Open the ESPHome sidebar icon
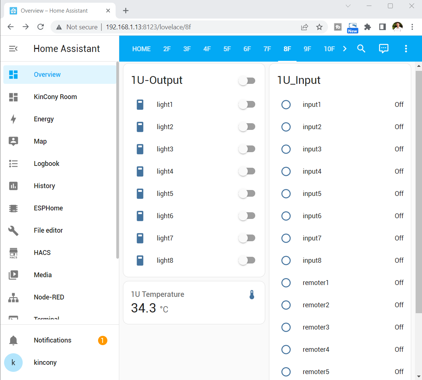 [x=13, y=208]
